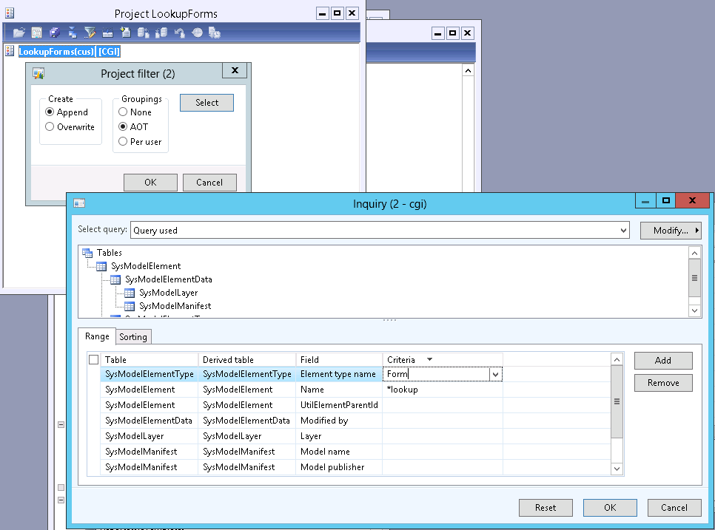Click the New document icon with plus

125,33
